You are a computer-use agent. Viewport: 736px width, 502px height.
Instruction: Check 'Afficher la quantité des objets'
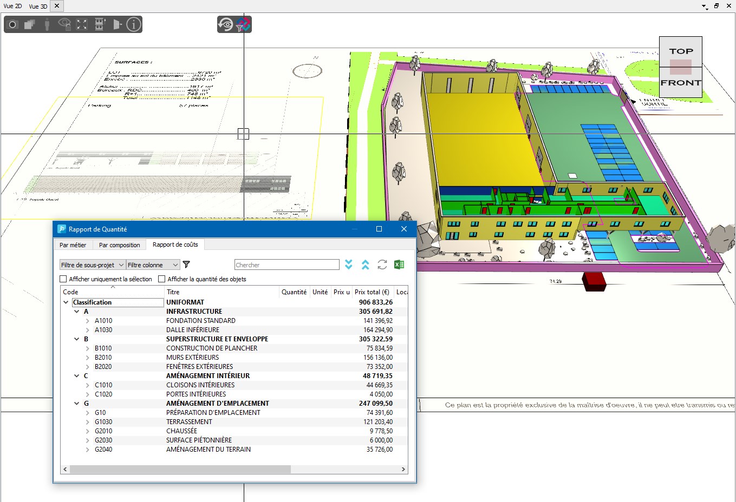point(162,279)
